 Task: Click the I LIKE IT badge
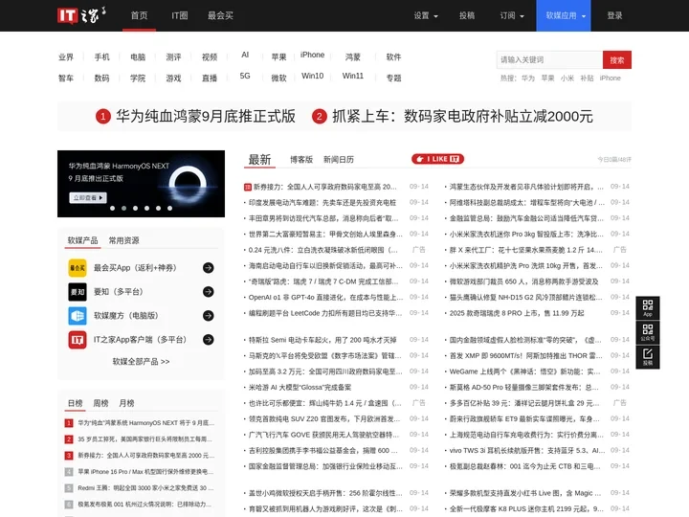(437, 159)
